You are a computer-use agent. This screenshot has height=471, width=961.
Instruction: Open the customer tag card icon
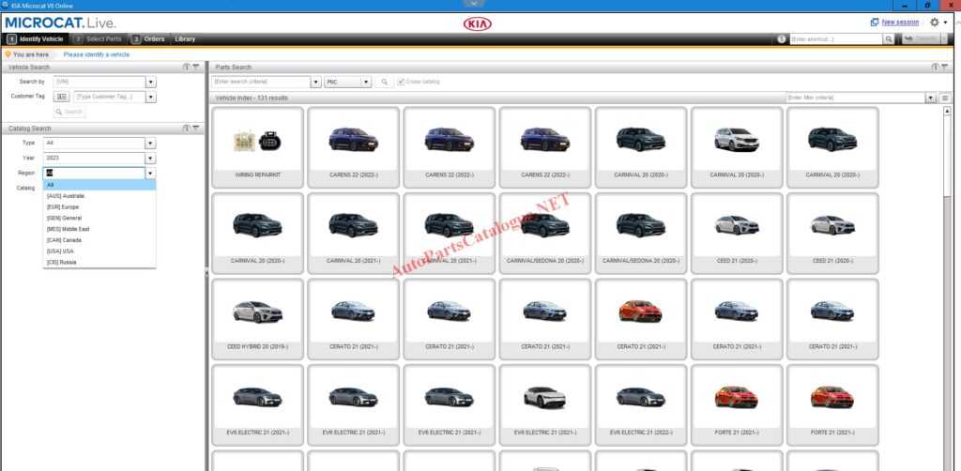pyautogui.click(x=61, y=97)
